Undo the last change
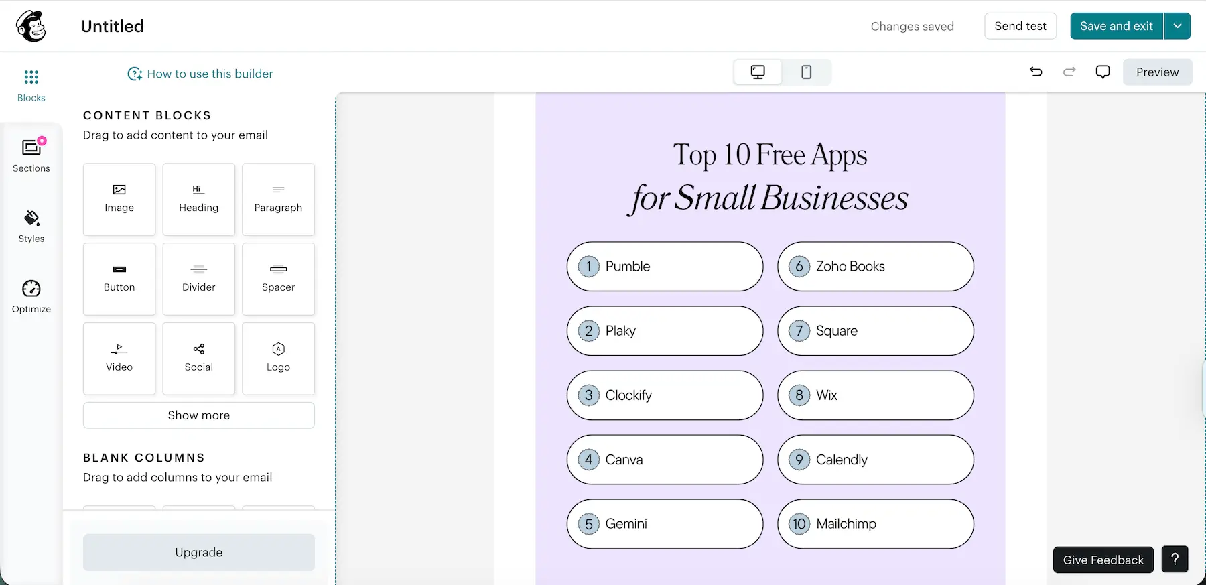1206x585 pixels. pyautogui.click(x=1036, y=72)
